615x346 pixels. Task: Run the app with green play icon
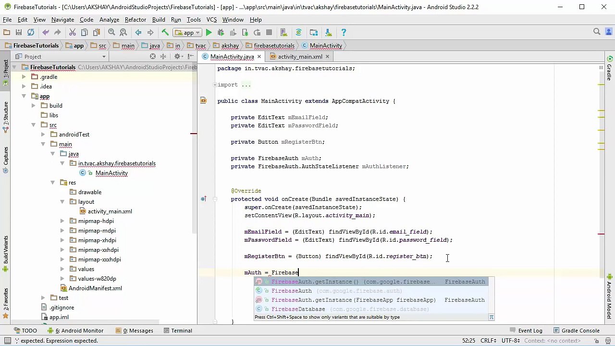click(x=209, y=33)
